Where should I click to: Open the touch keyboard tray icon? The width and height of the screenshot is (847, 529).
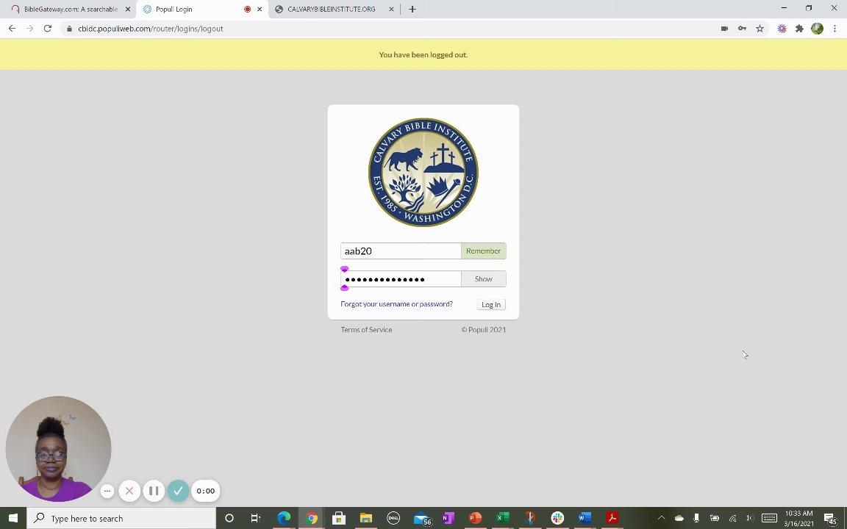769,518
